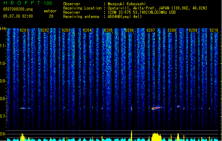Click the meteor label
The height and width of the screenshot is (141, 222).
click(x=50, y=11)
